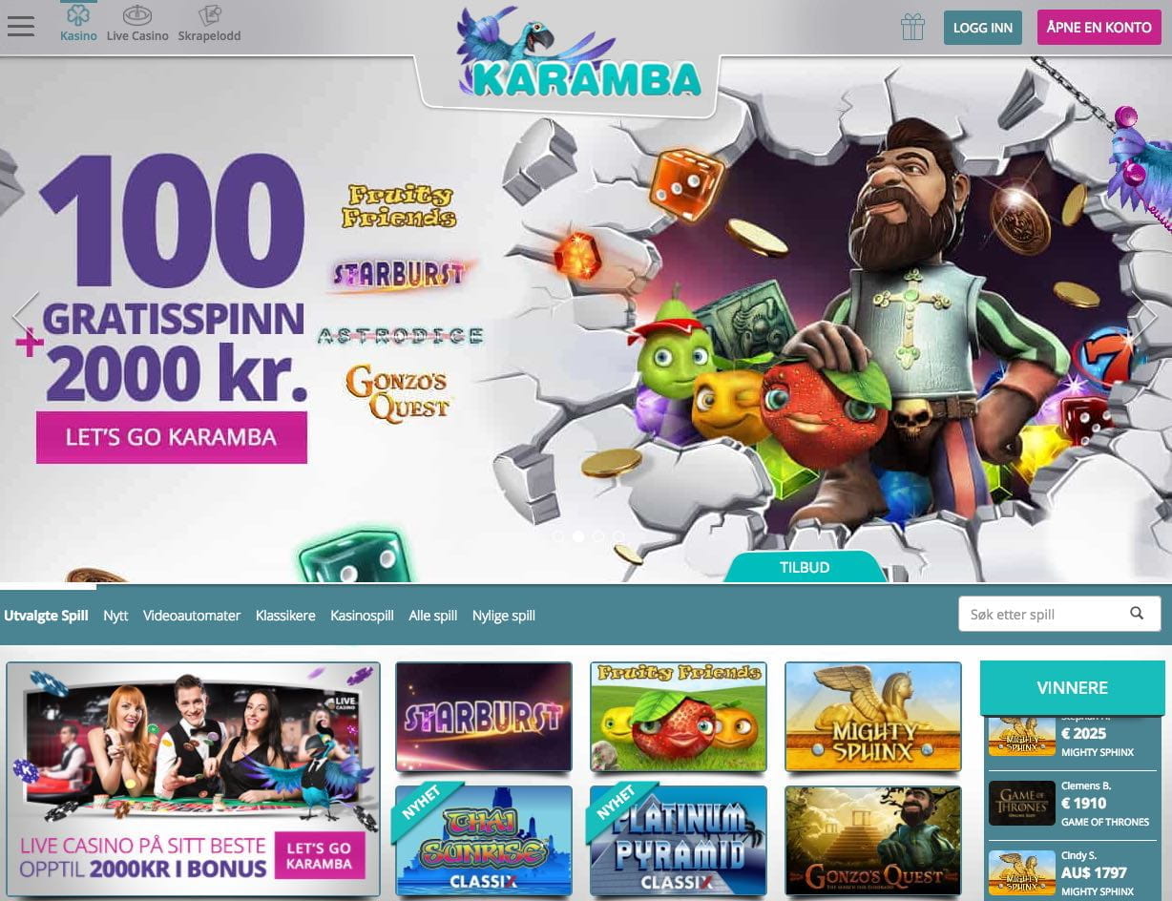Open the hamburger menu icon
1172x901 pixels.
(21, 26)
